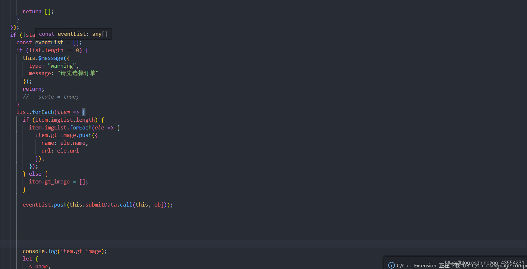Click 's_name,' at bottom of code
Viewport: 527px width, 269px height.
click(x=40, y=266)
